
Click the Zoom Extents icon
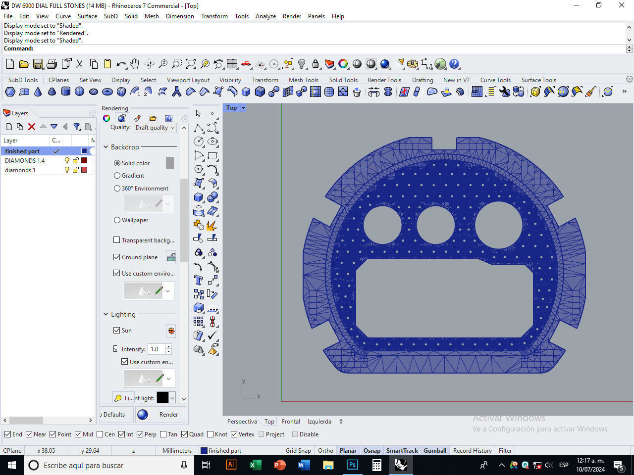[x=191, y=64]
